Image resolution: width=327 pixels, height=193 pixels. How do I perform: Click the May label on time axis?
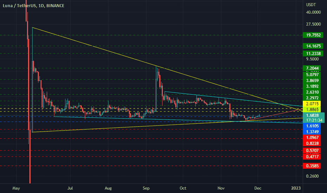16,188
